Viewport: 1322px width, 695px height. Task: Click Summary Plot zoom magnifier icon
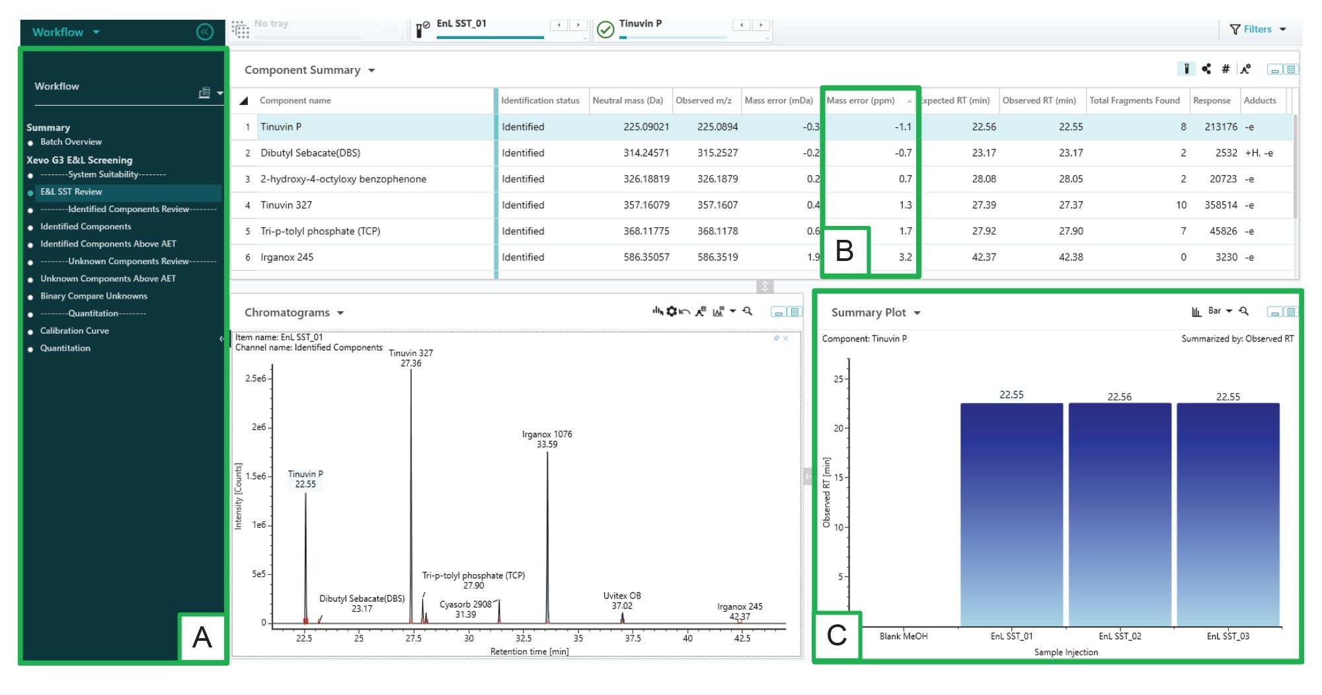coord(1243,311)
